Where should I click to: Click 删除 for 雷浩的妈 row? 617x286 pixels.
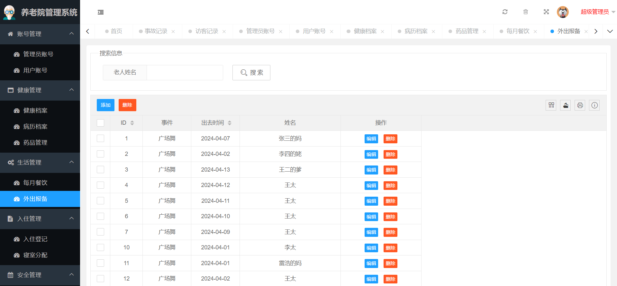(x=390, y=264)
